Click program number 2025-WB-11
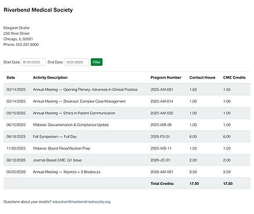Screen dimensions: 254x214 pos(161,148)
